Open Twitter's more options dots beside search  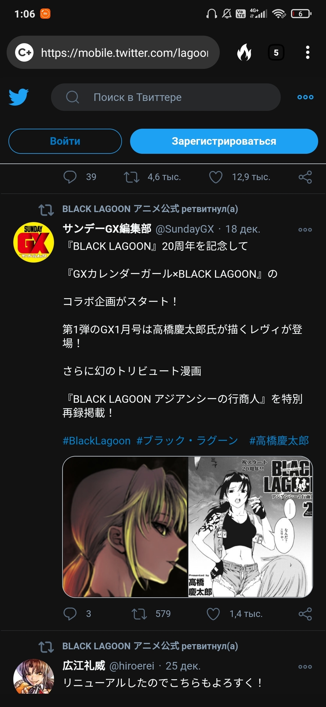(x=305, y=97)
